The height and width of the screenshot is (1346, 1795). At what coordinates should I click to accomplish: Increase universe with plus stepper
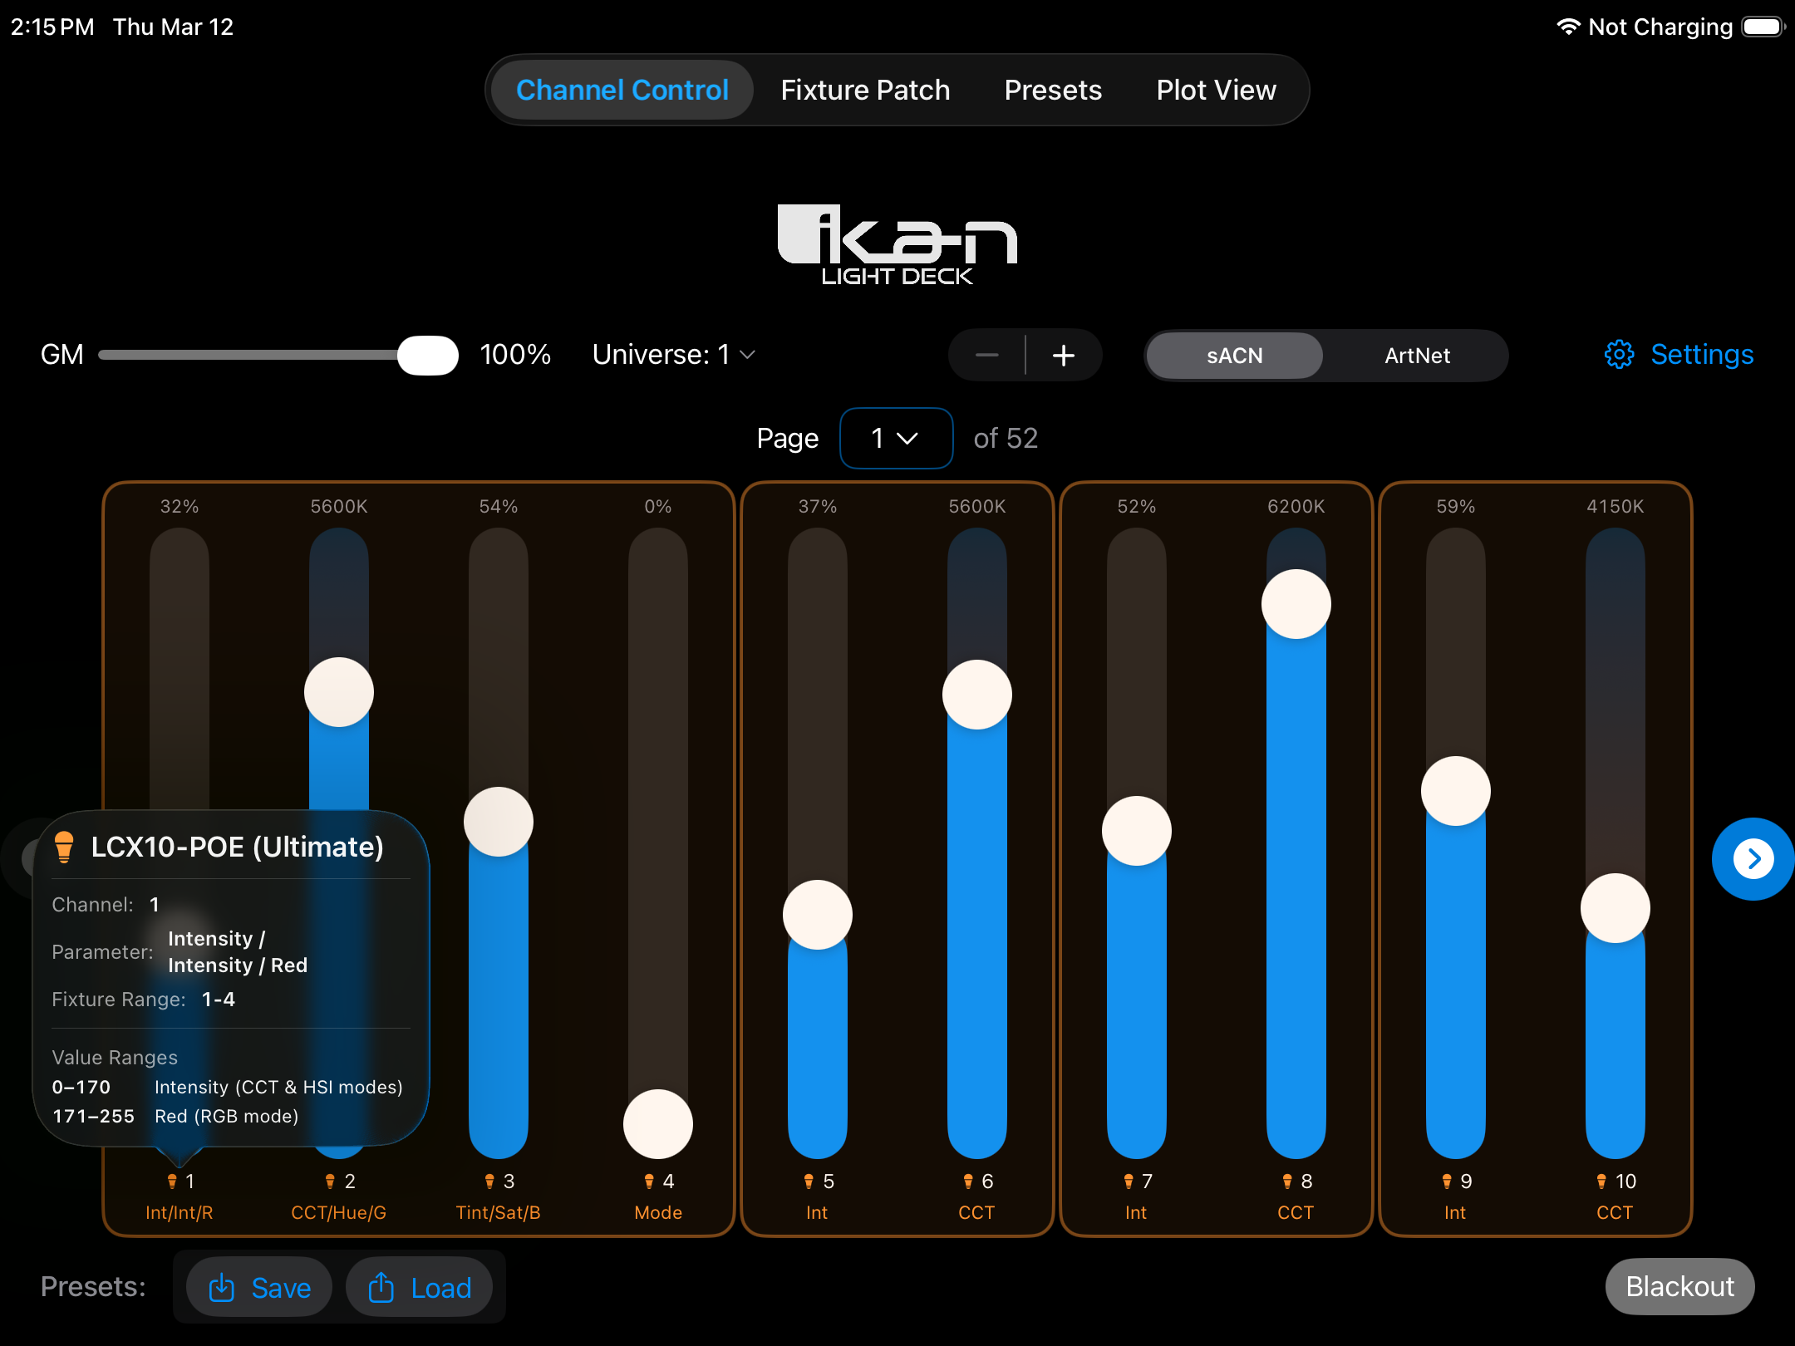tap(1064, 355)
